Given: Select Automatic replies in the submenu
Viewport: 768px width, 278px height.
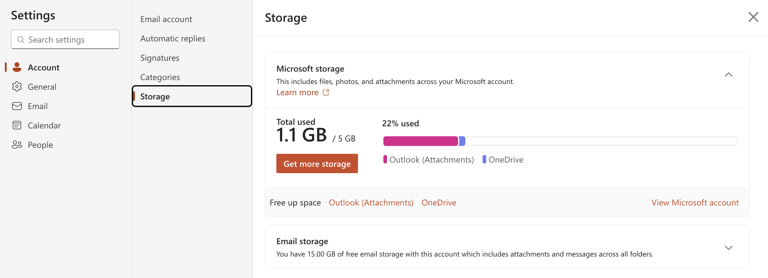Looking at the screenshot, I should point(173,39).
